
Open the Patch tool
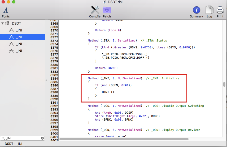tap(107, 12)
